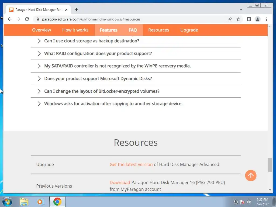This screenshot has height=207, width=276.
Task: Click the Chrome taskbar icon
Action: pos(57,202)
